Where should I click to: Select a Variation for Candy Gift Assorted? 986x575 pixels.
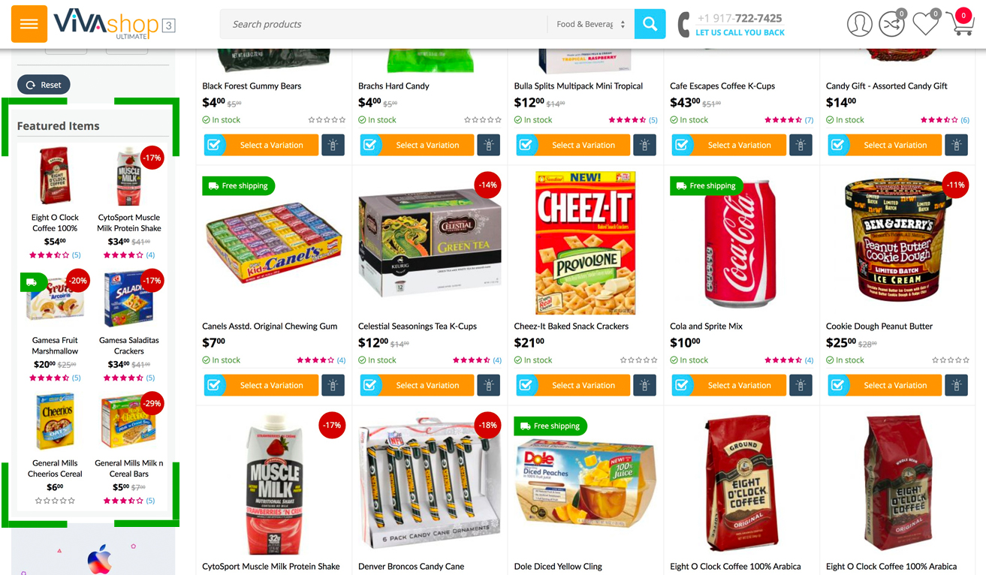(x=895, y=145)
